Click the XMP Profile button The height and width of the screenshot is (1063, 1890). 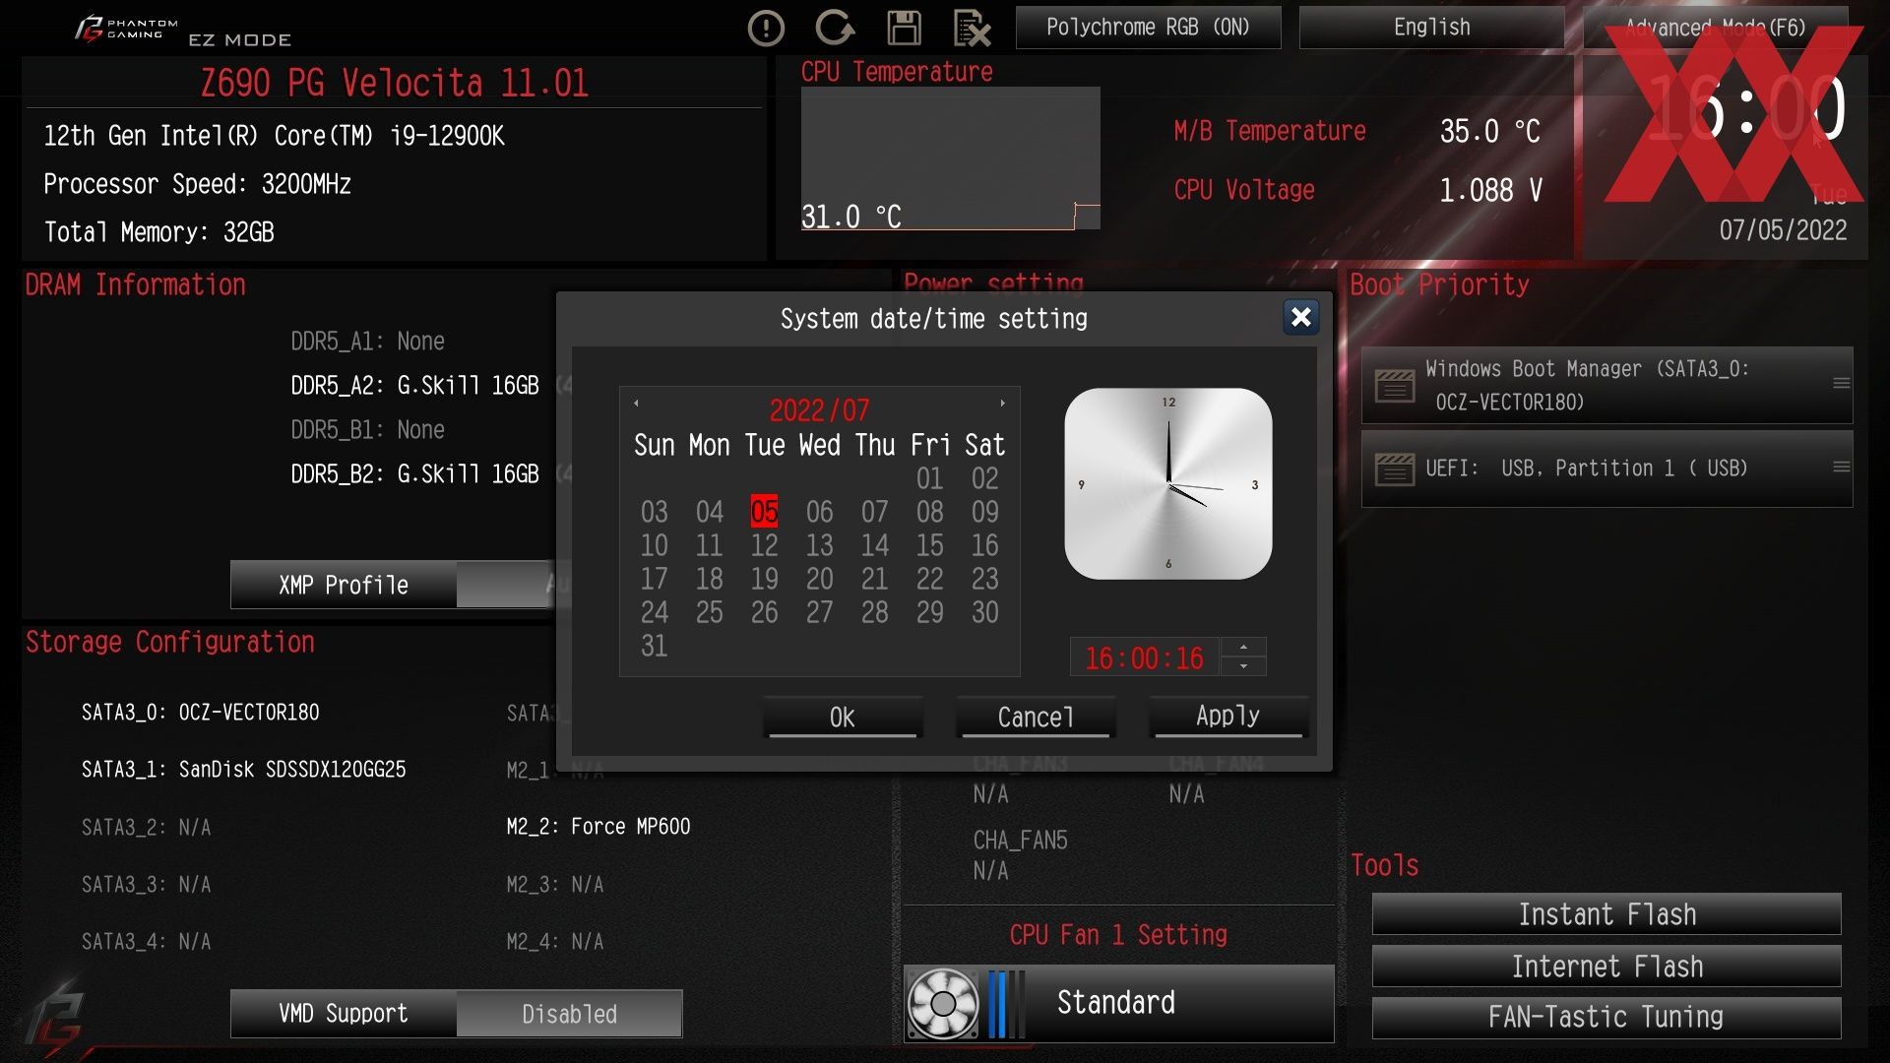pyautogui.click(x=344, y=585)
